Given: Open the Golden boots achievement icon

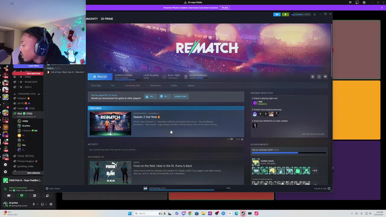Looking at the screenshot, I should (255, 162).
